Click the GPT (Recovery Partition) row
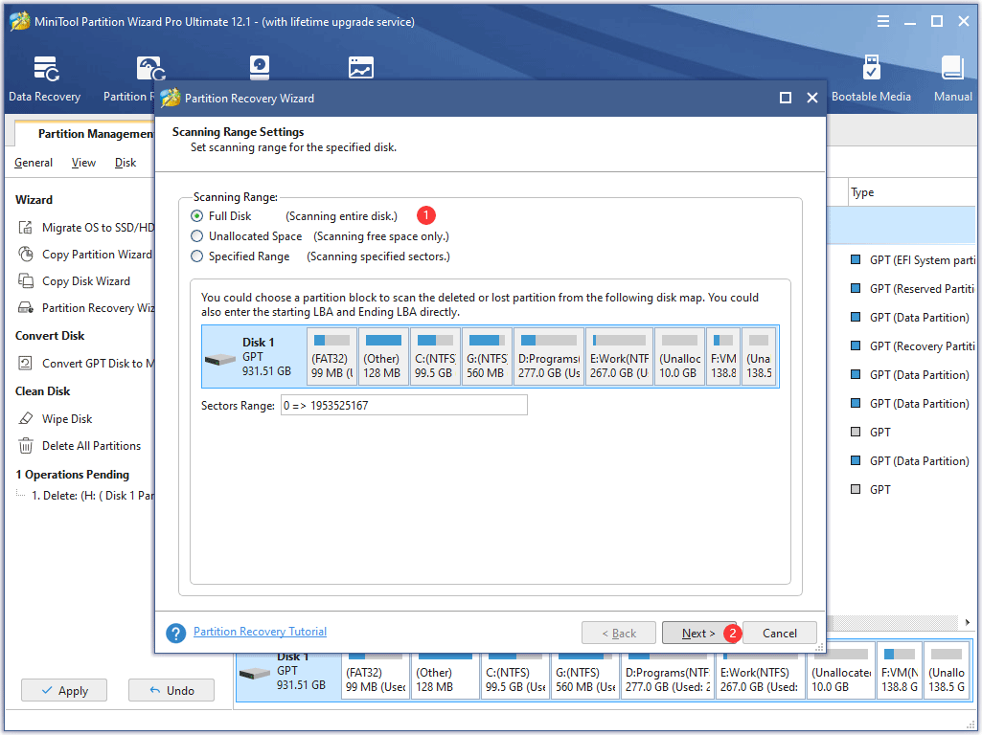Screen dimensions: 982x735 (x=913, y=345)
